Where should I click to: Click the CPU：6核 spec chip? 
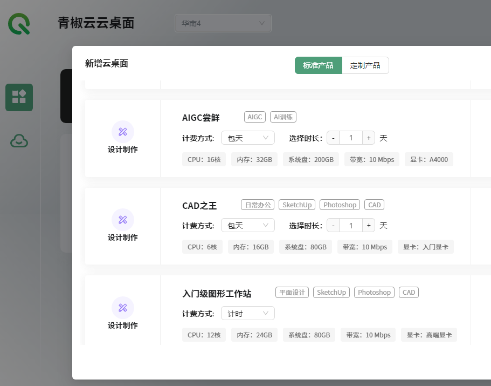pyautogui.click(x=202, y=247)
